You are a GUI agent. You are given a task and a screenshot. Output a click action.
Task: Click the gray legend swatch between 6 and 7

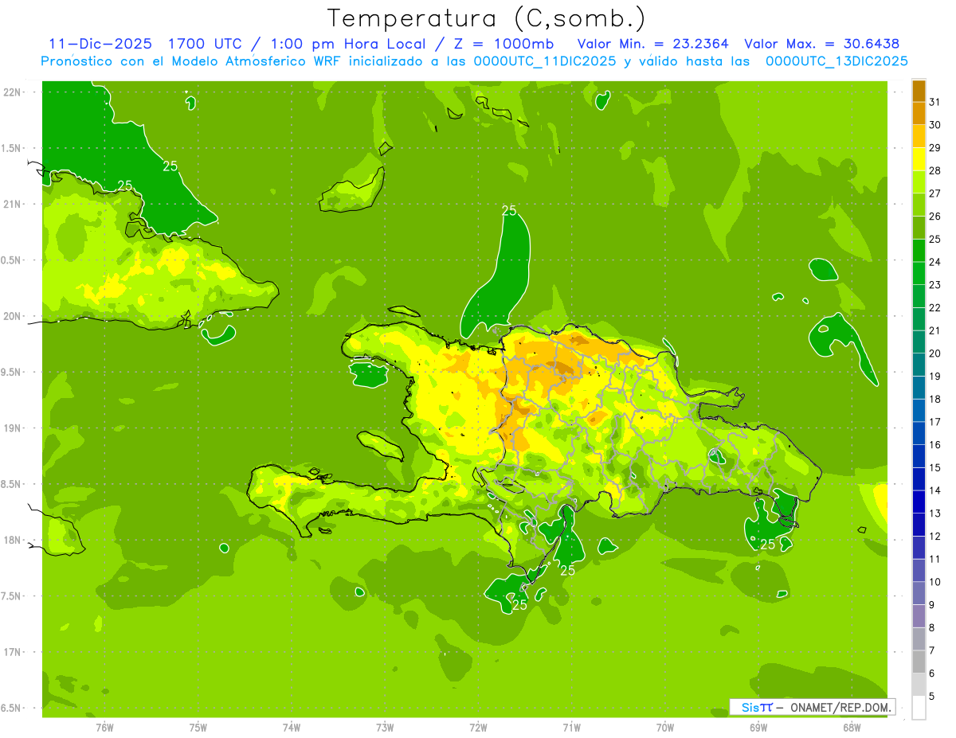[x=919, y=662]
